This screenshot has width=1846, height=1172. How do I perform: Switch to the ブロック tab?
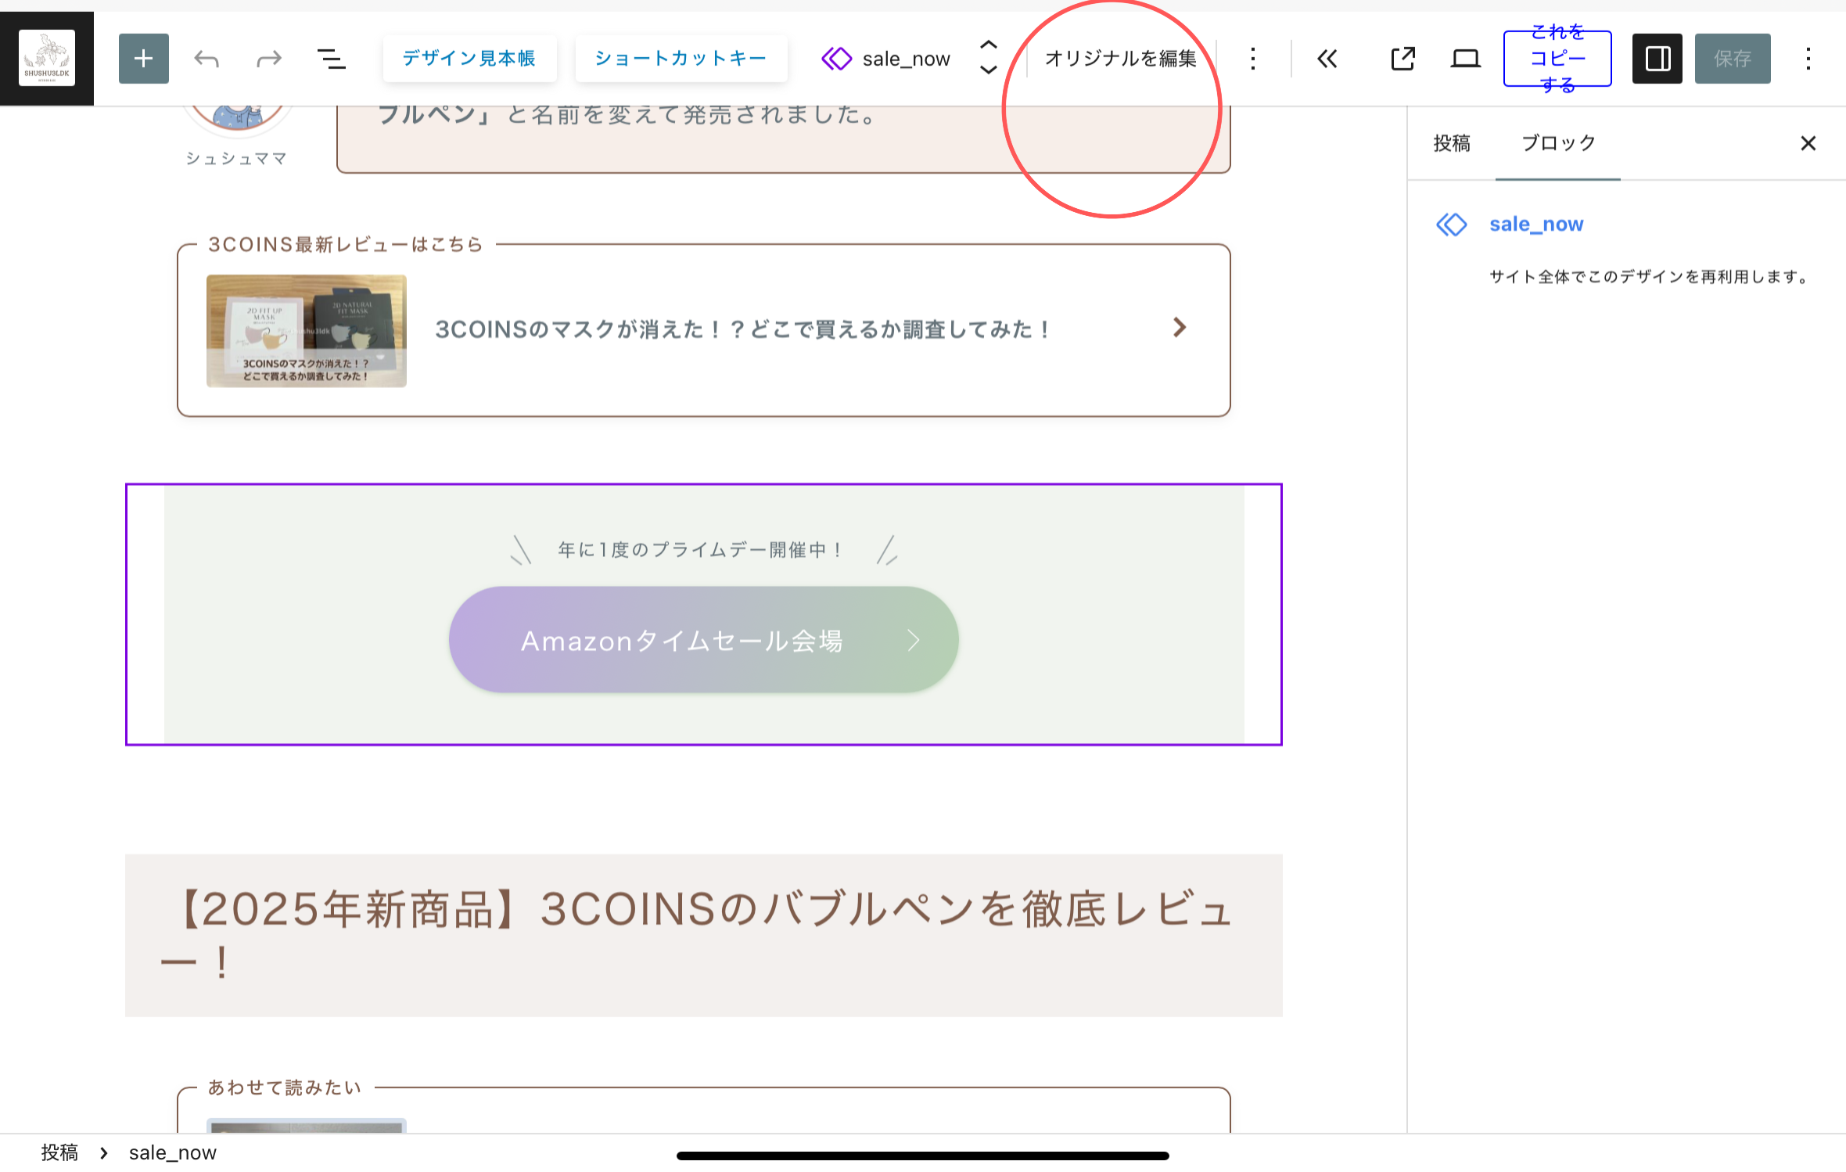tap(1558, 143)
